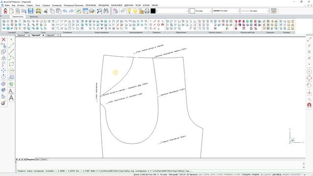Open the Вставка menu
This screenshot has height=176, width=313.
[x=21, y=5]
